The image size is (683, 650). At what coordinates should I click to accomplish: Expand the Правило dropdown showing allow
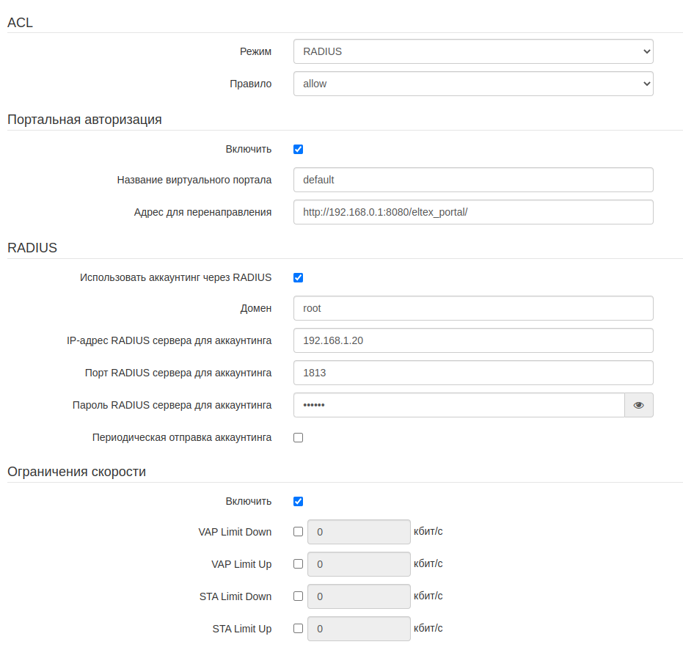472,84
